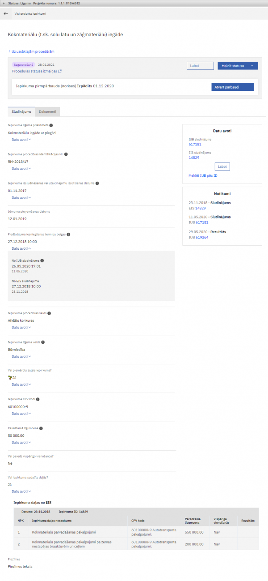Open the Mainīt statusu dropdown
Viewport: 268px width, 581px height.
(x=238, y=66)
